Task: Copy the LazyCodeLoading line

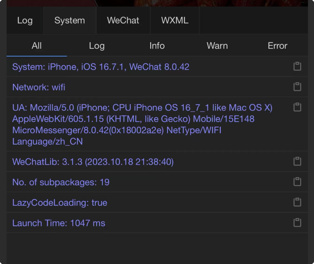Action: point(298,202)
